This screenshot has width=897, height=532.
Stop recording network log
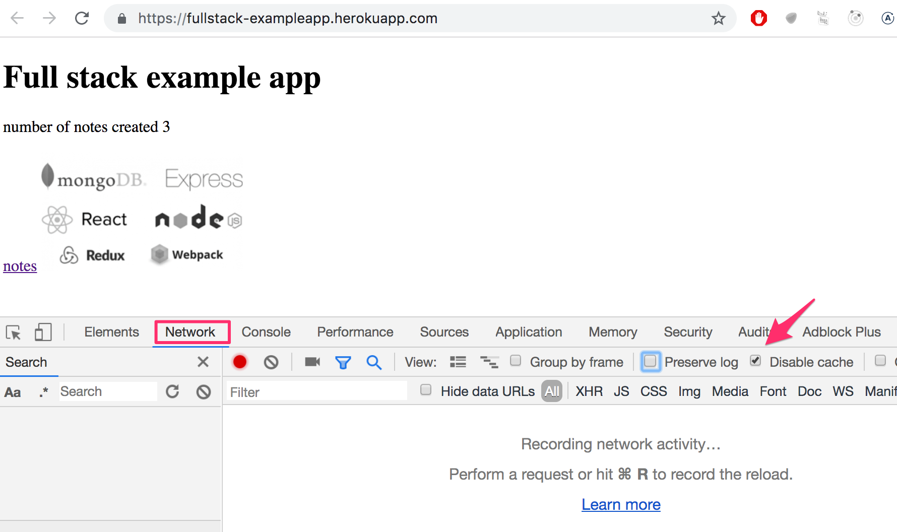(240, 362)
